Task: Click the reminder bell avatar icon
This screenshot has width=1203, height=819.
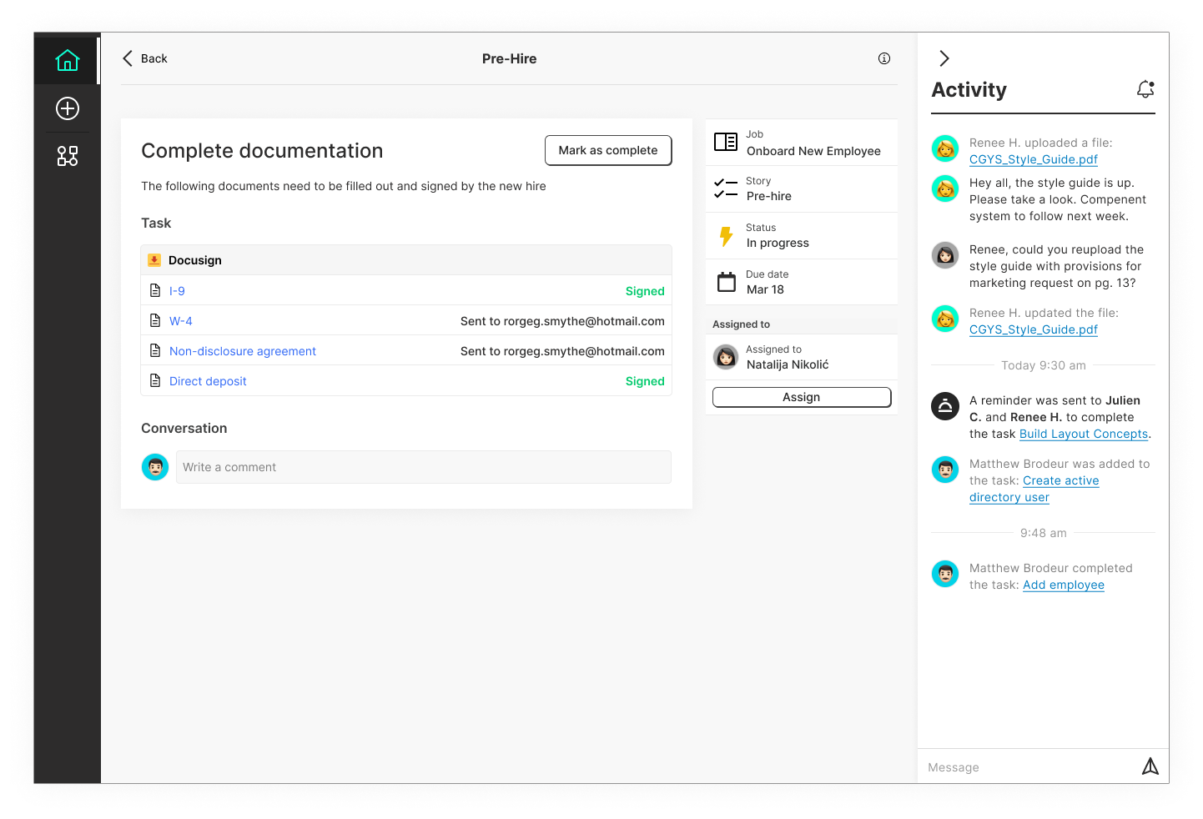Action: click(x=945, y=406)
